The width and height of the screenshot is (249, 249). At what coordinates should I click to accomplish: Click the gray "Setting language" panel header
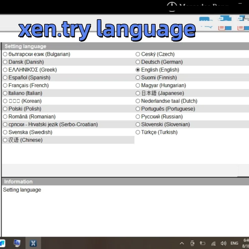(125, 46)
